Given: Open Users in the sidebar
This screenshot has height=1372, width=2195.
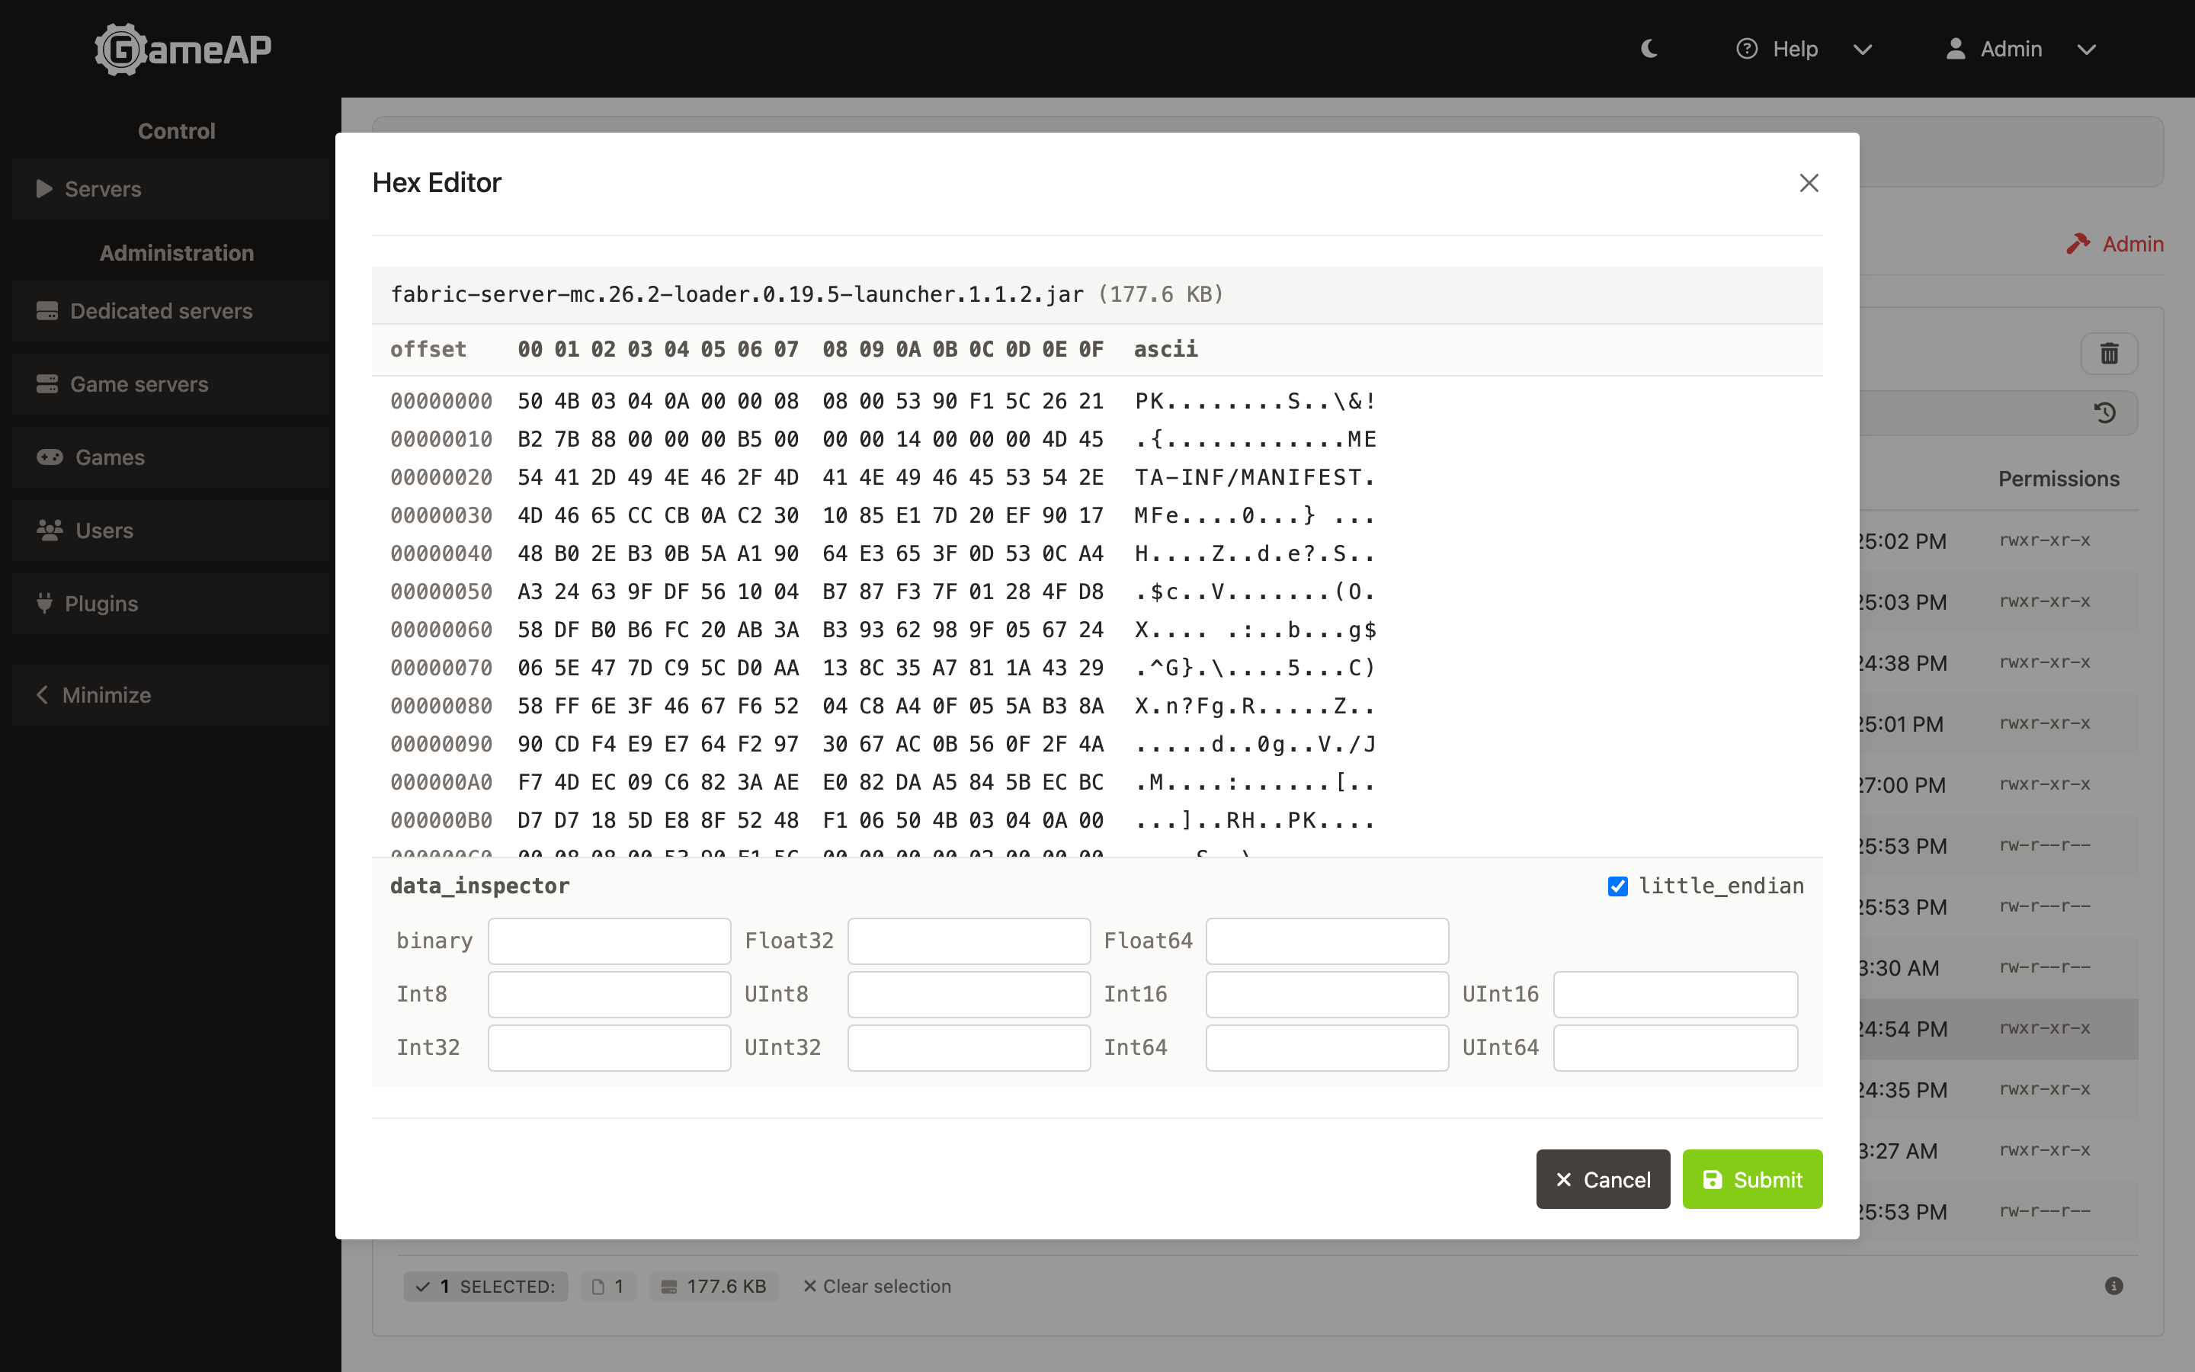Looking at the screenshot, I should coord(171,530).
